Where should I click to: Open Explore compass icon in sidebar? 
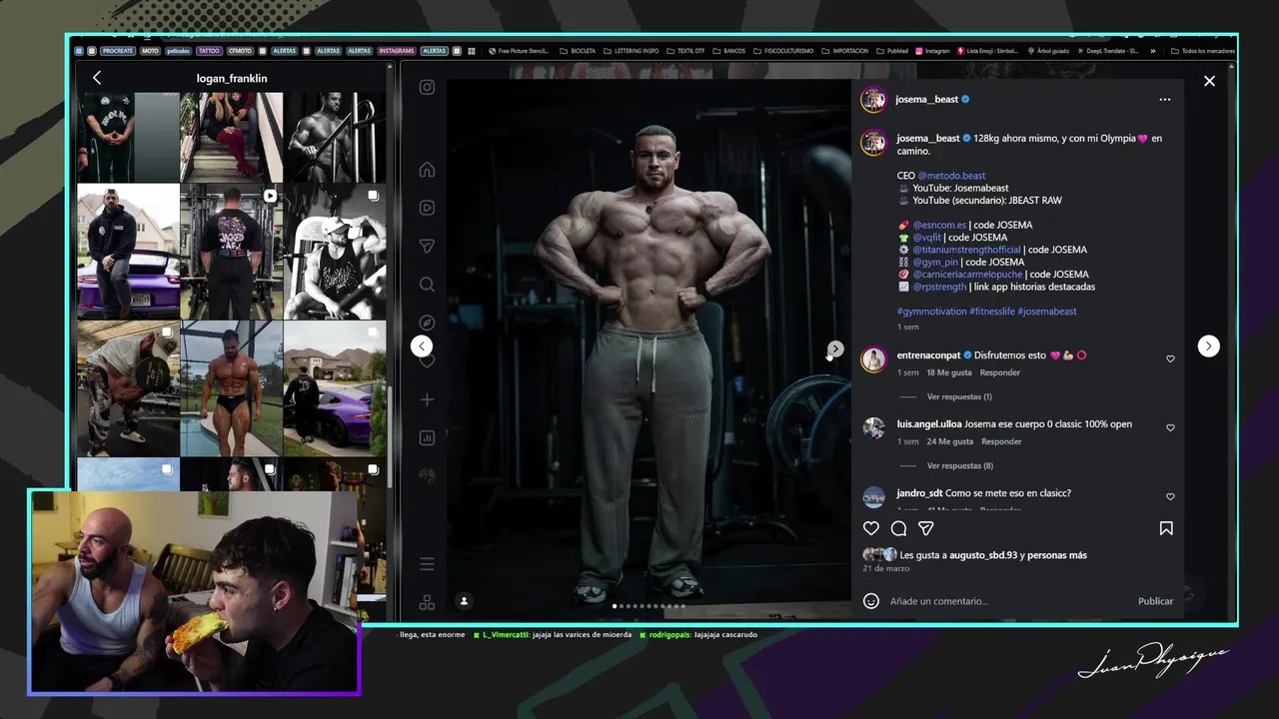427,323
